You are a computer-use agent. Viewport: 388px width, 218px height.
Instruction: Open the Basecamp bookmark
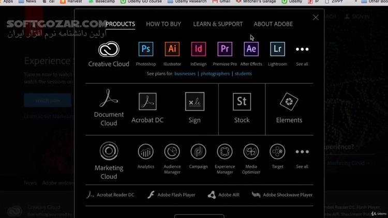point(102,2)
